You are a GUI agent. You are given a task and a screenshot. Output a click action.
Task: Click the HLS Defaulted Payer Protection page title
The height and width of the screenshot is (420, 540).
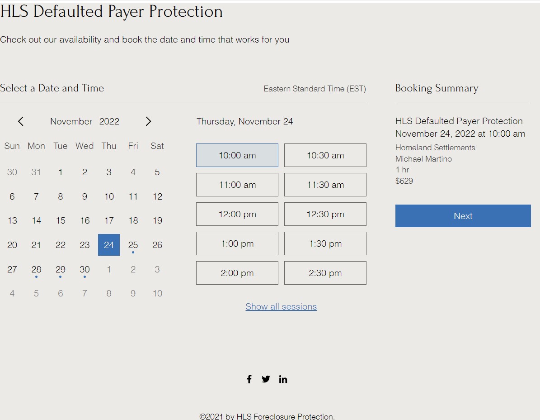(111, 11)
